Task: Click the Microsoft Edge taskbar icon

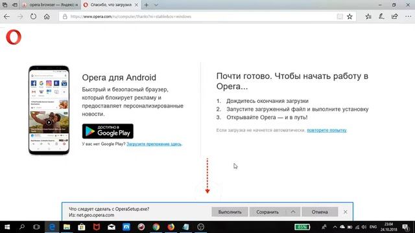Action: click(x=52, y=227)
